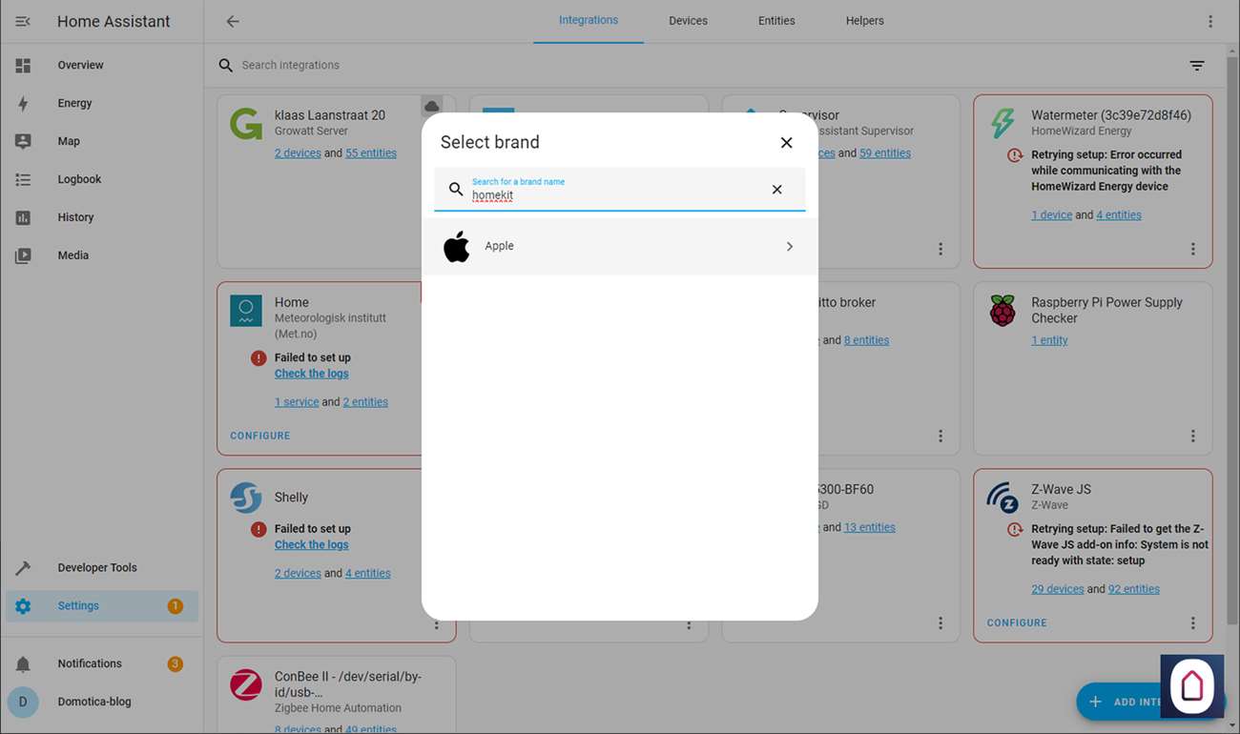The width and height of the screenshot is (1240, 734).
Task: Close the Select brand dialog
Action: (786, 142)
